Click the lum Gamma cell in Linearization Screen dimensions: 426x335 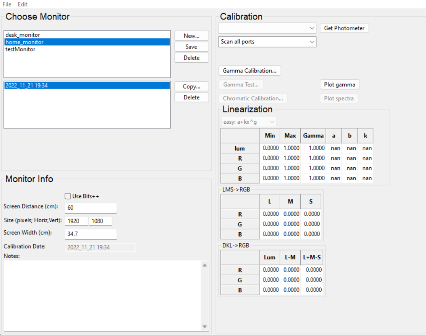tap(313, 148)
